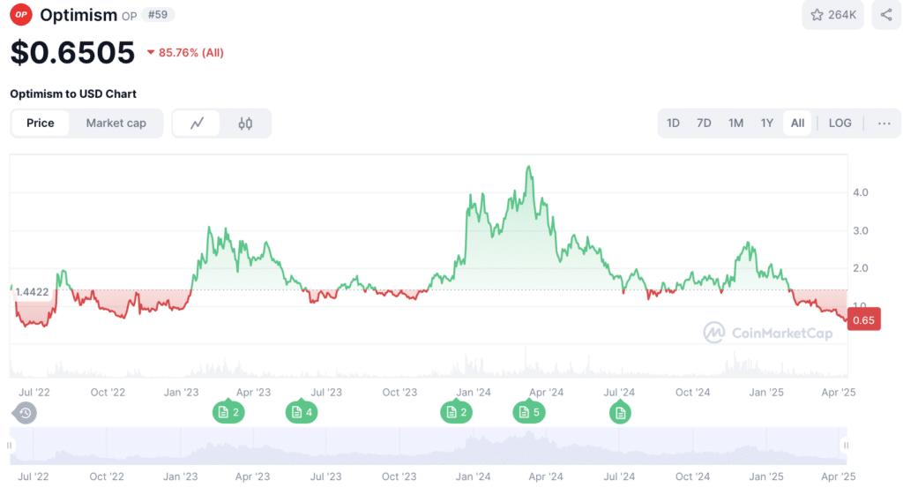Set chart range to All
This screenshot has width=903, height=495.
[797, 124]
